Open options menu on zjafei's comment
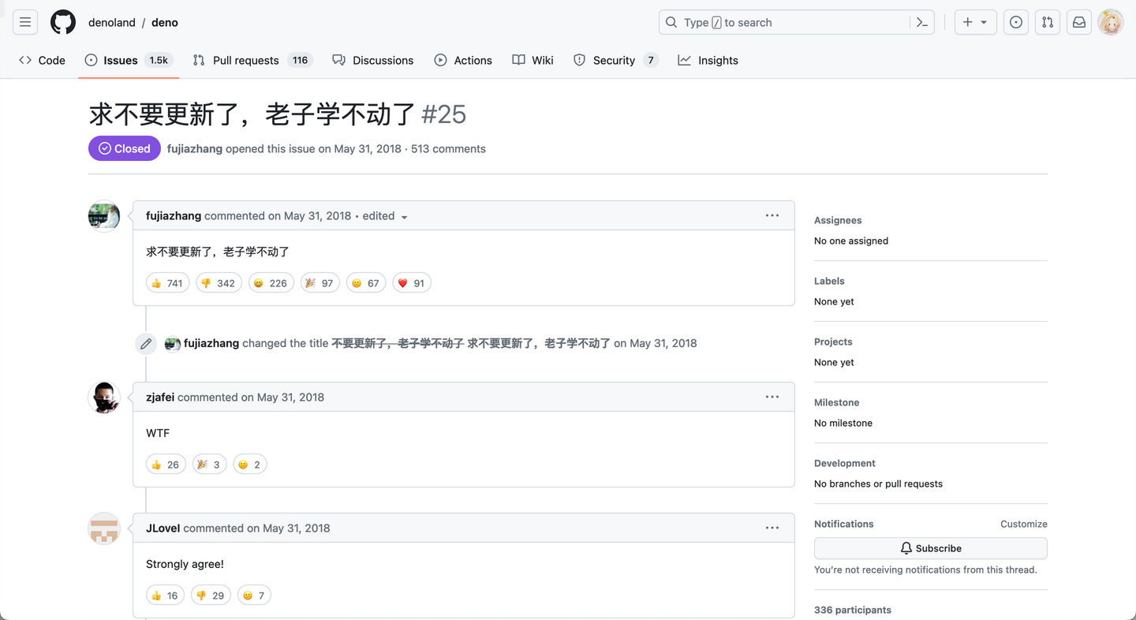This screenshot has width=1136, height=620. 772,397
